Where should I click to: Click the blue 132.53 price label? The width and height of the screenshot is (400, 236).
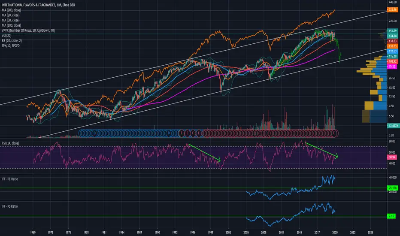392,51
